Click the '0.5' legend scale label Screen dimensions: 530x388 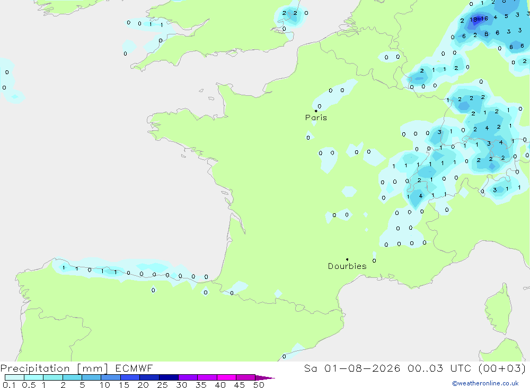[29, 385]
